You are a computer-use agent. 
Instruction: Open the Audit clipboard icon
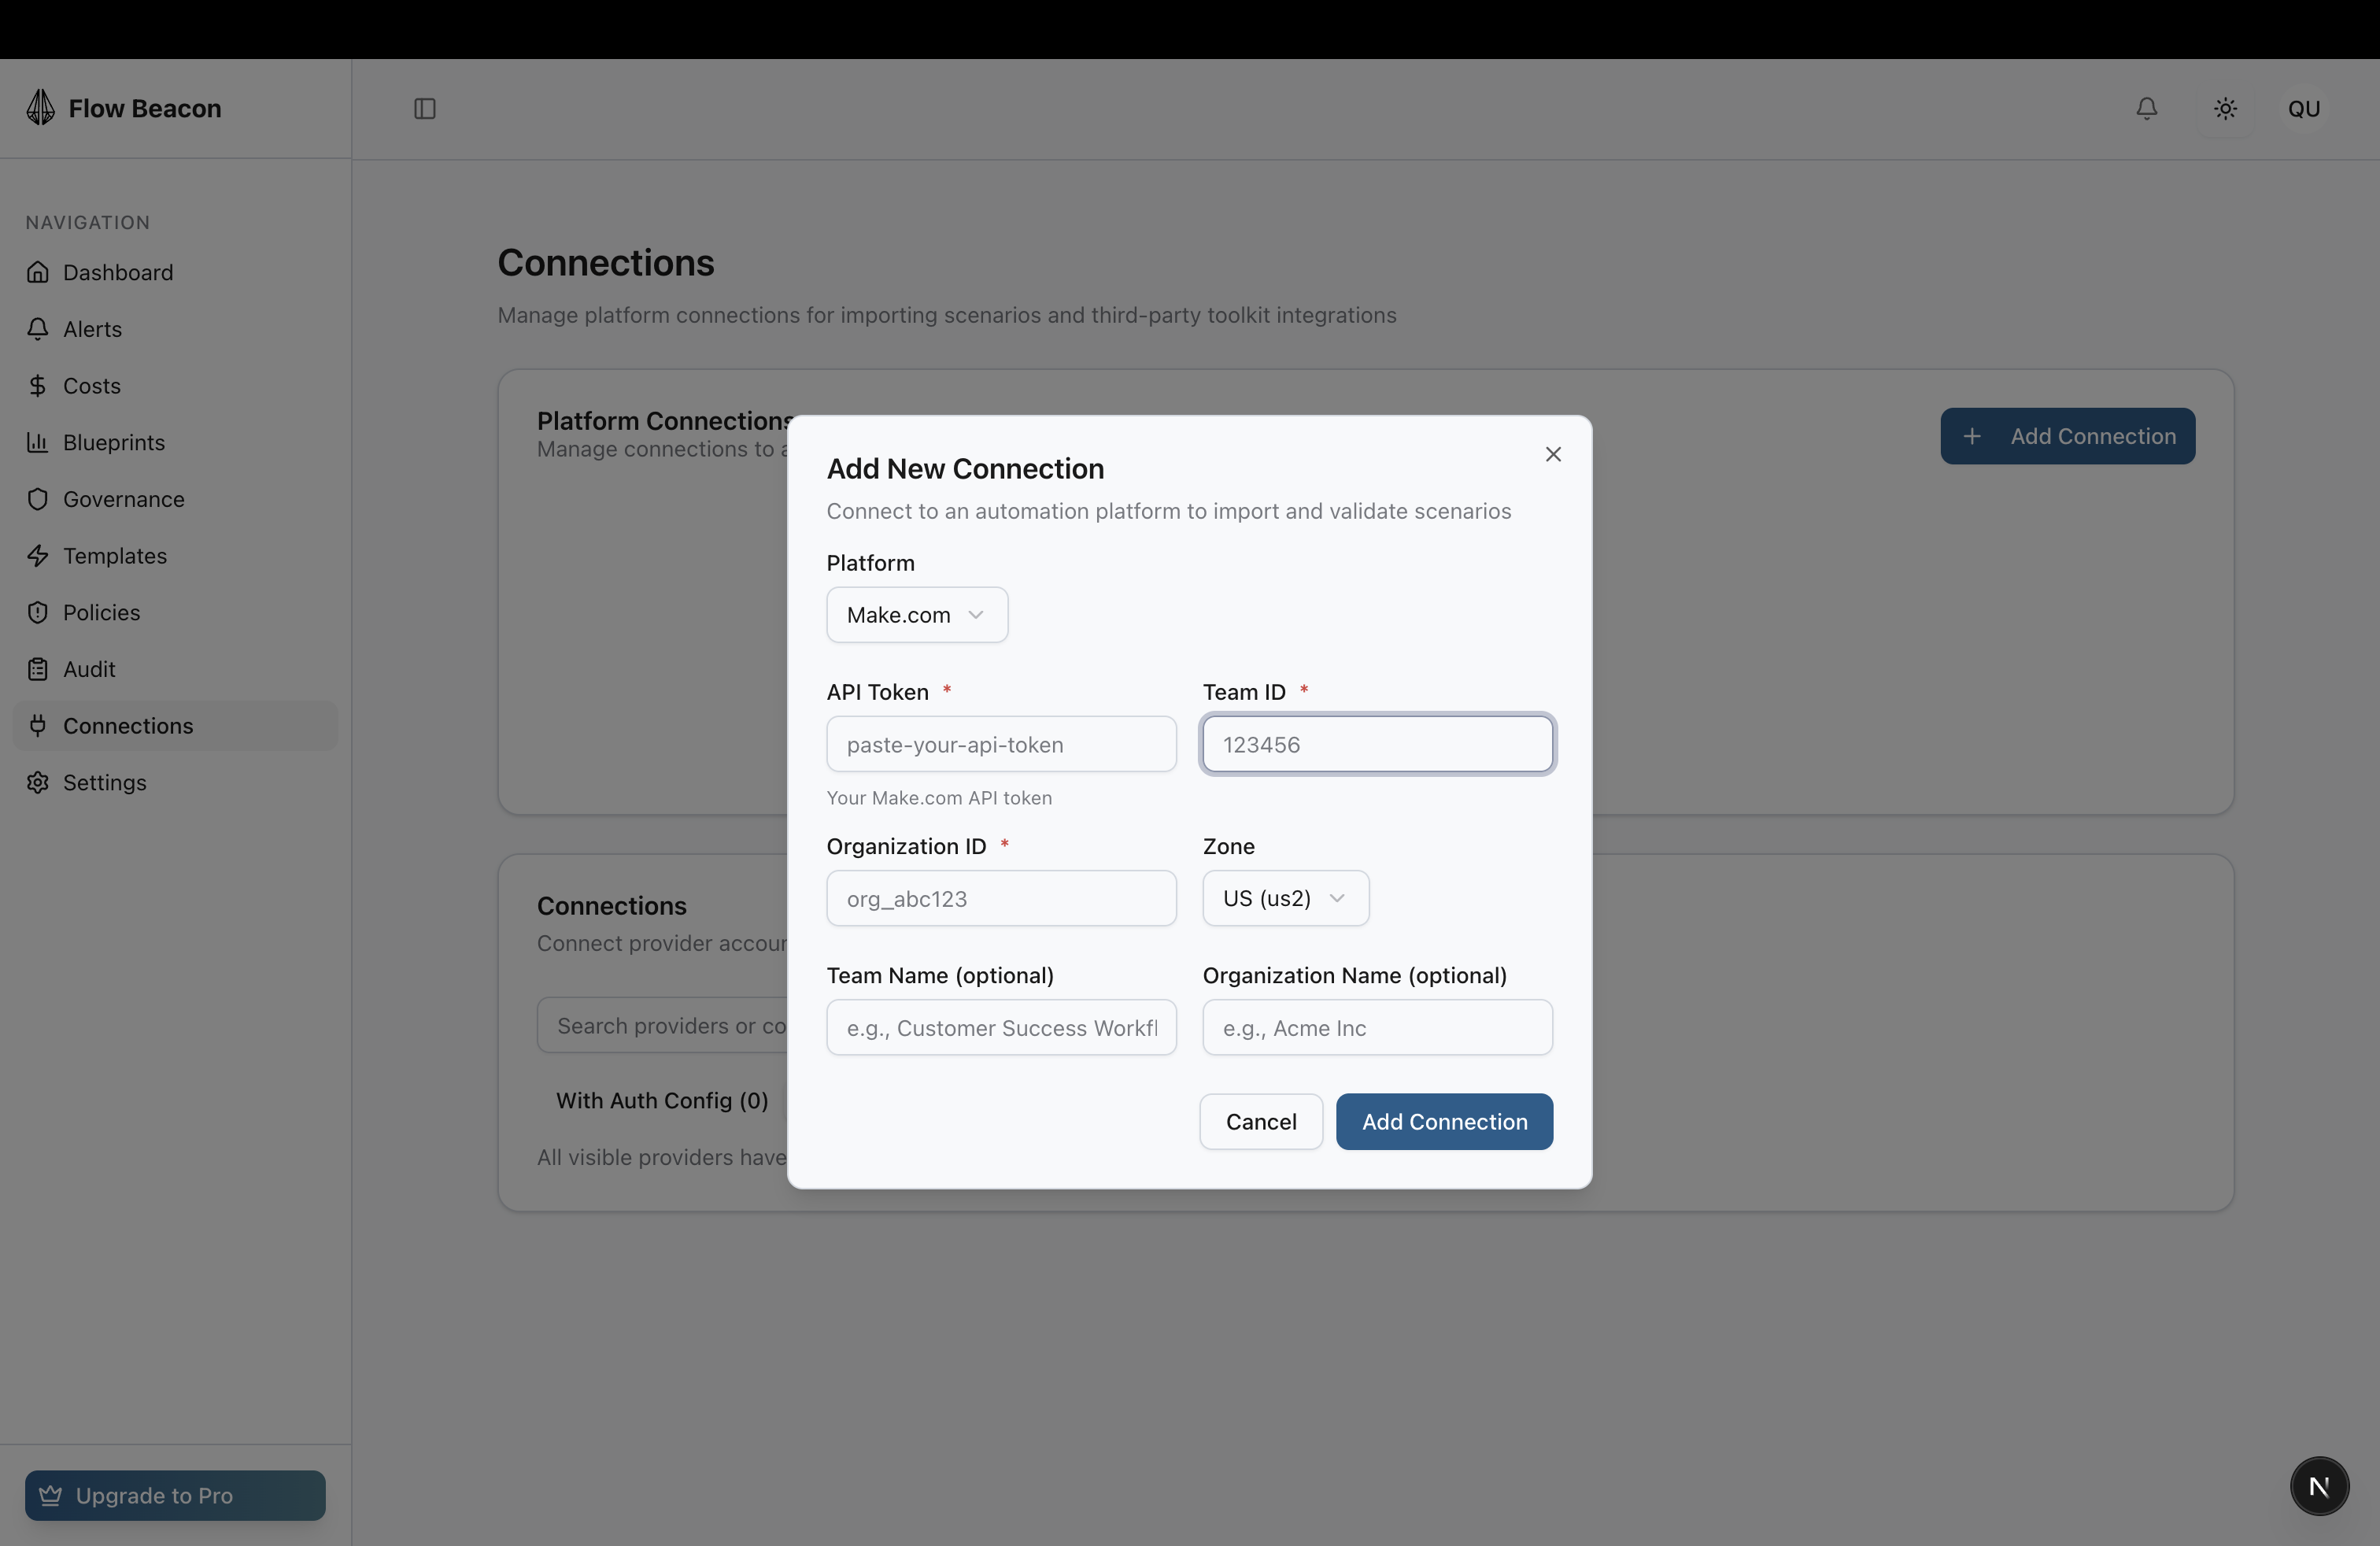click(x=39, y=668)
